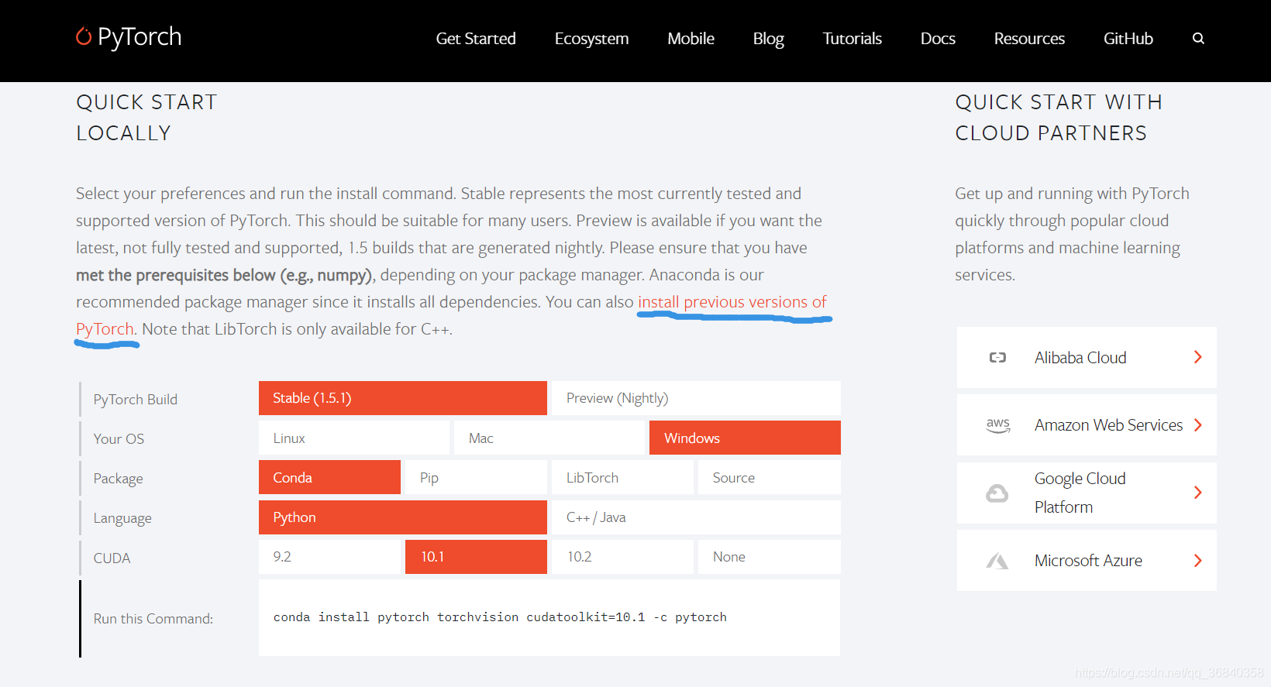The height and width of the screenshot is (687, 1271).
Task: Select the Source package option
Action: point(770,477)
